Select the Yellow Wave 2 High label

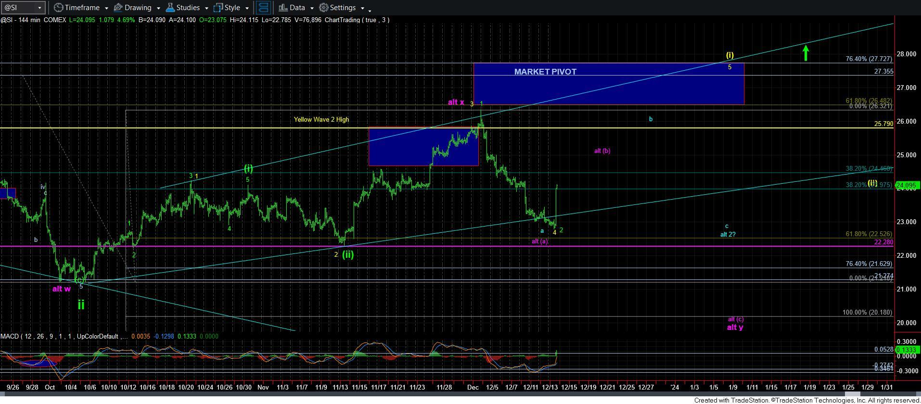[x=321, y=119]
